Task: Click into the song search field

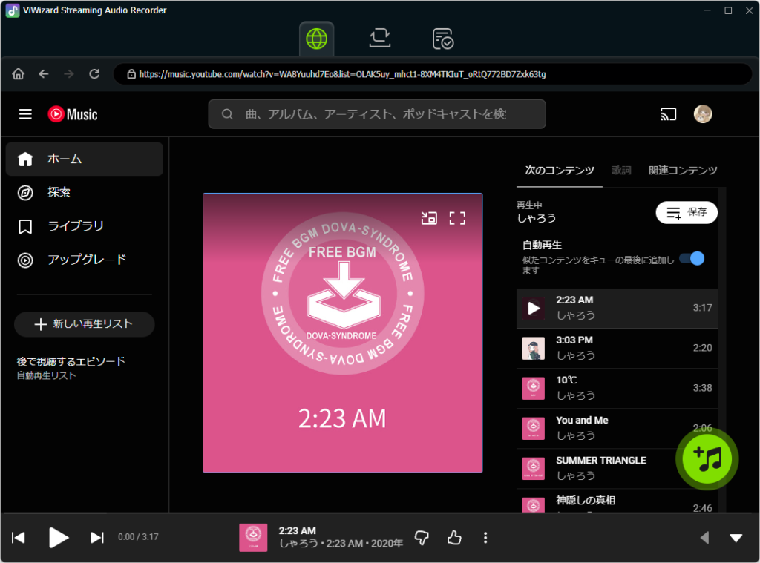Action: click(x=376, y=114)
